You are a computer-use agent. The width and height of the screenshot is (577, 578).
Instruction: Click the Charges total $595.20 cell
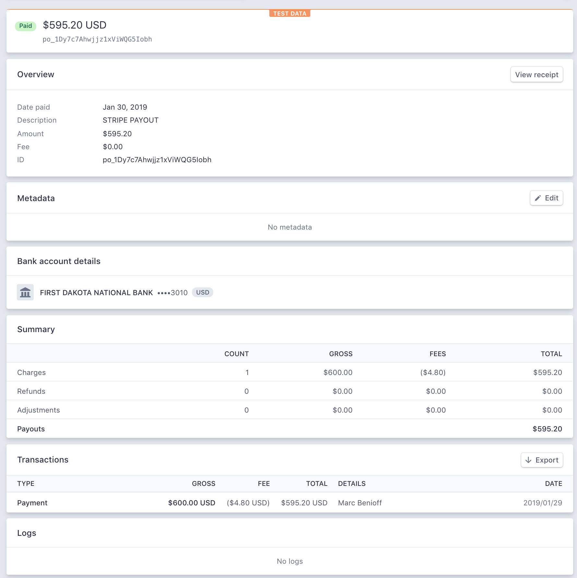[548, 372]
